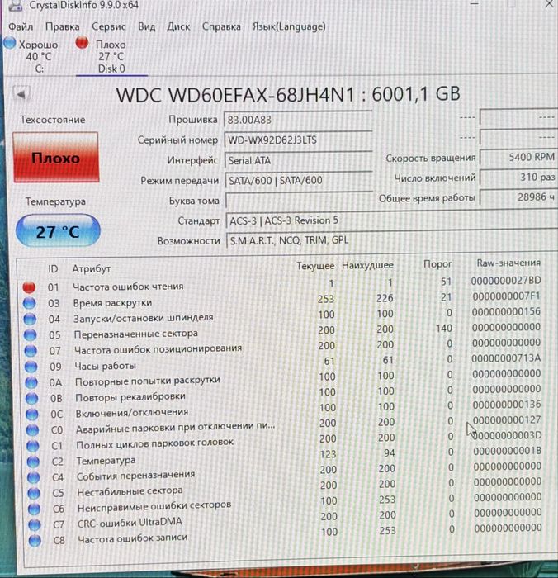This screenshot has height=578, width=558.
Task: Click the Атрибут column header
Action: (92, 268)
